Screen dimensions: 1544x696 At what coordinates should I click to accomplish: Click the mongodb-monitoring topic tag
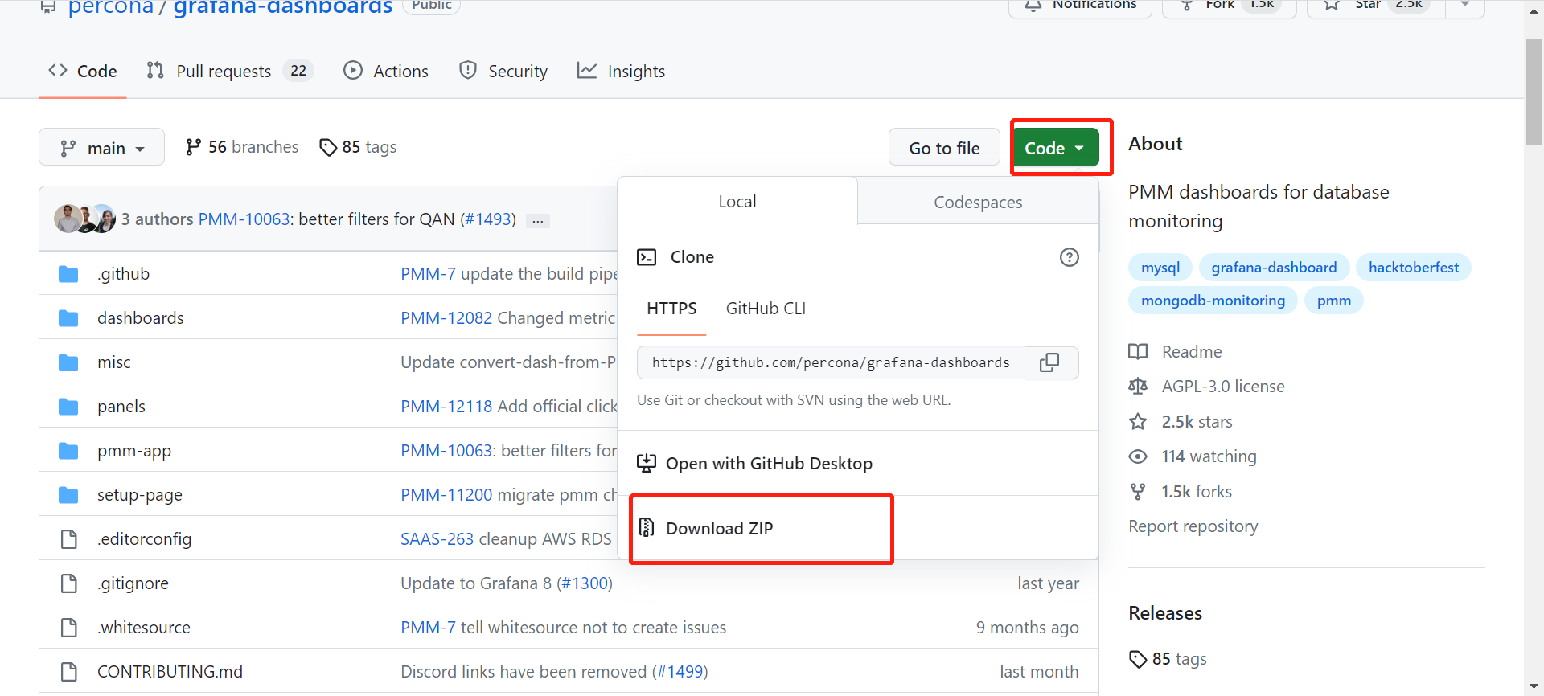click(x=1213, y=301)
